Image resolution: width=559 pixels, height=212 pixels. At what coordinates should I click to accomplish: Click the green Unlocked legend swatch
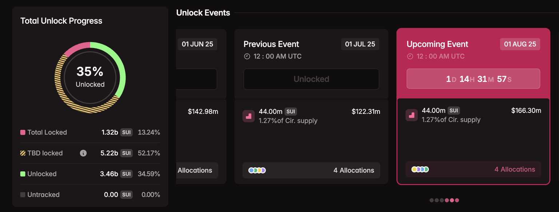23,174
